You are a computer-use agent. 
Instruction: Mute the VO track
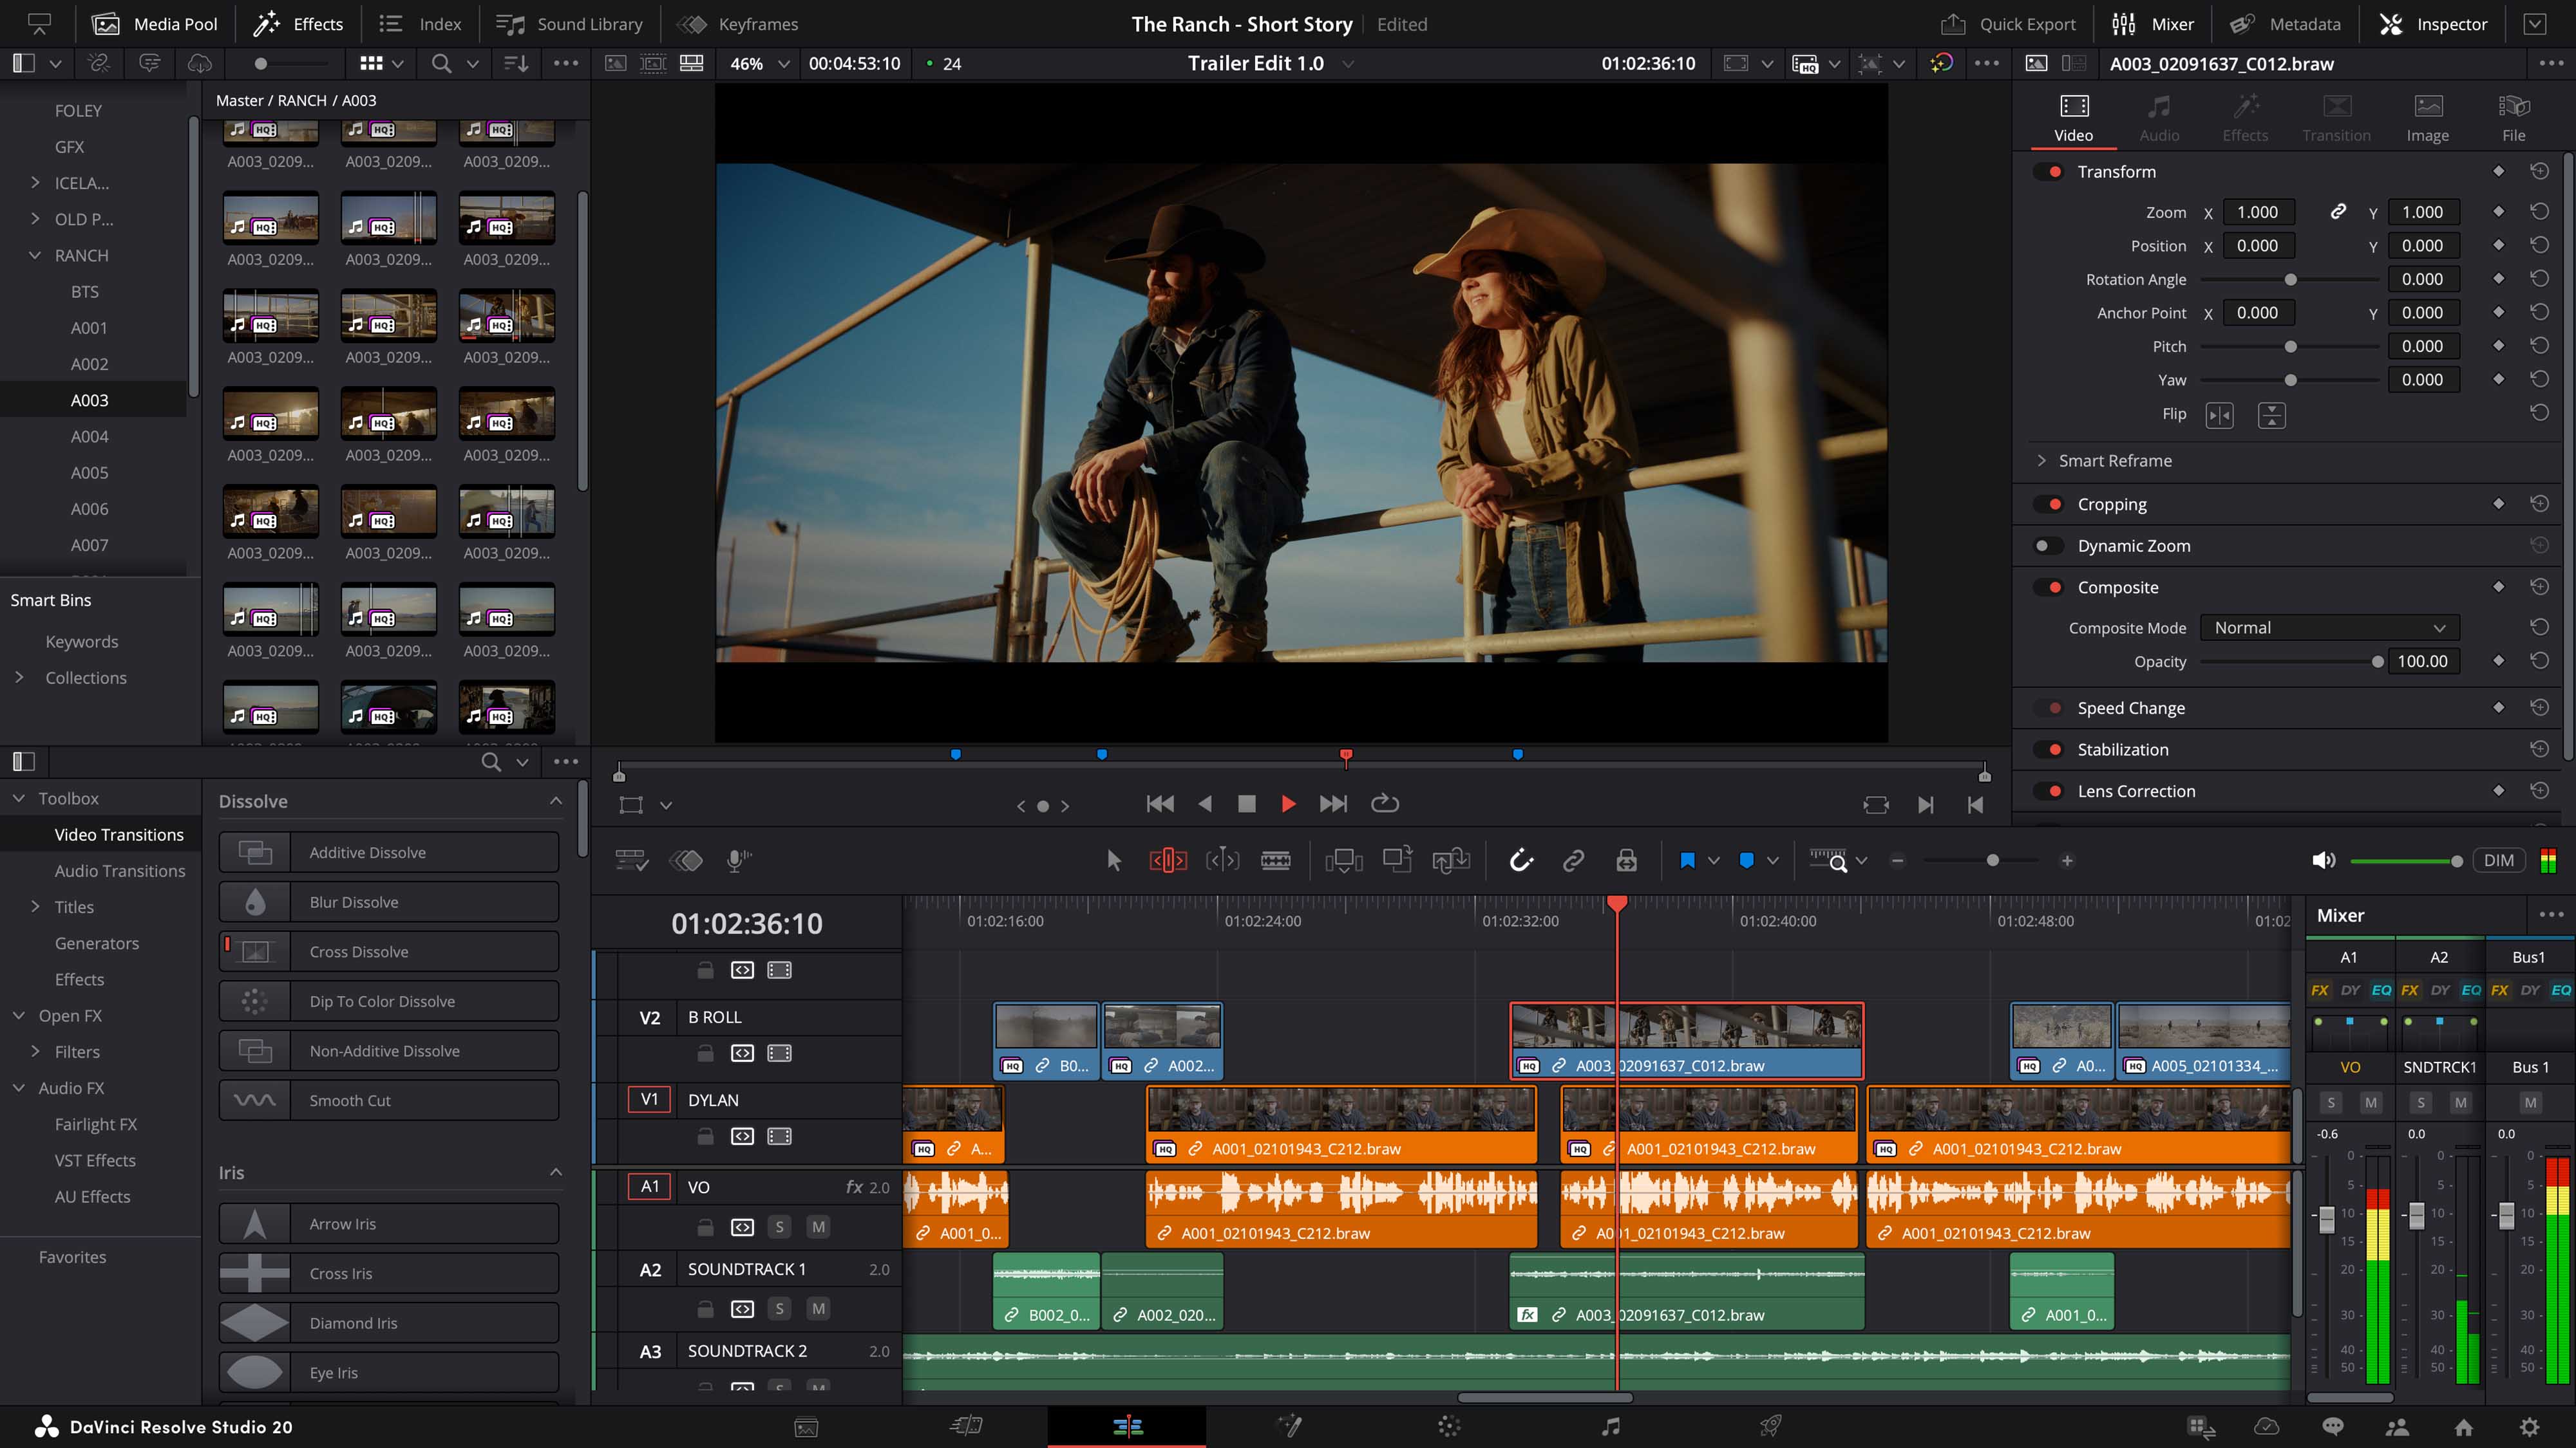pos(818,1226)
